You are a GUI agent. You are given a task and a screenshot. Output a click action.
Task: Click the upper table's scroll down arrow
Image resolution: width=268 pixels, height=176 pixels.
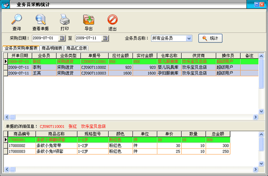click(261, 111)
